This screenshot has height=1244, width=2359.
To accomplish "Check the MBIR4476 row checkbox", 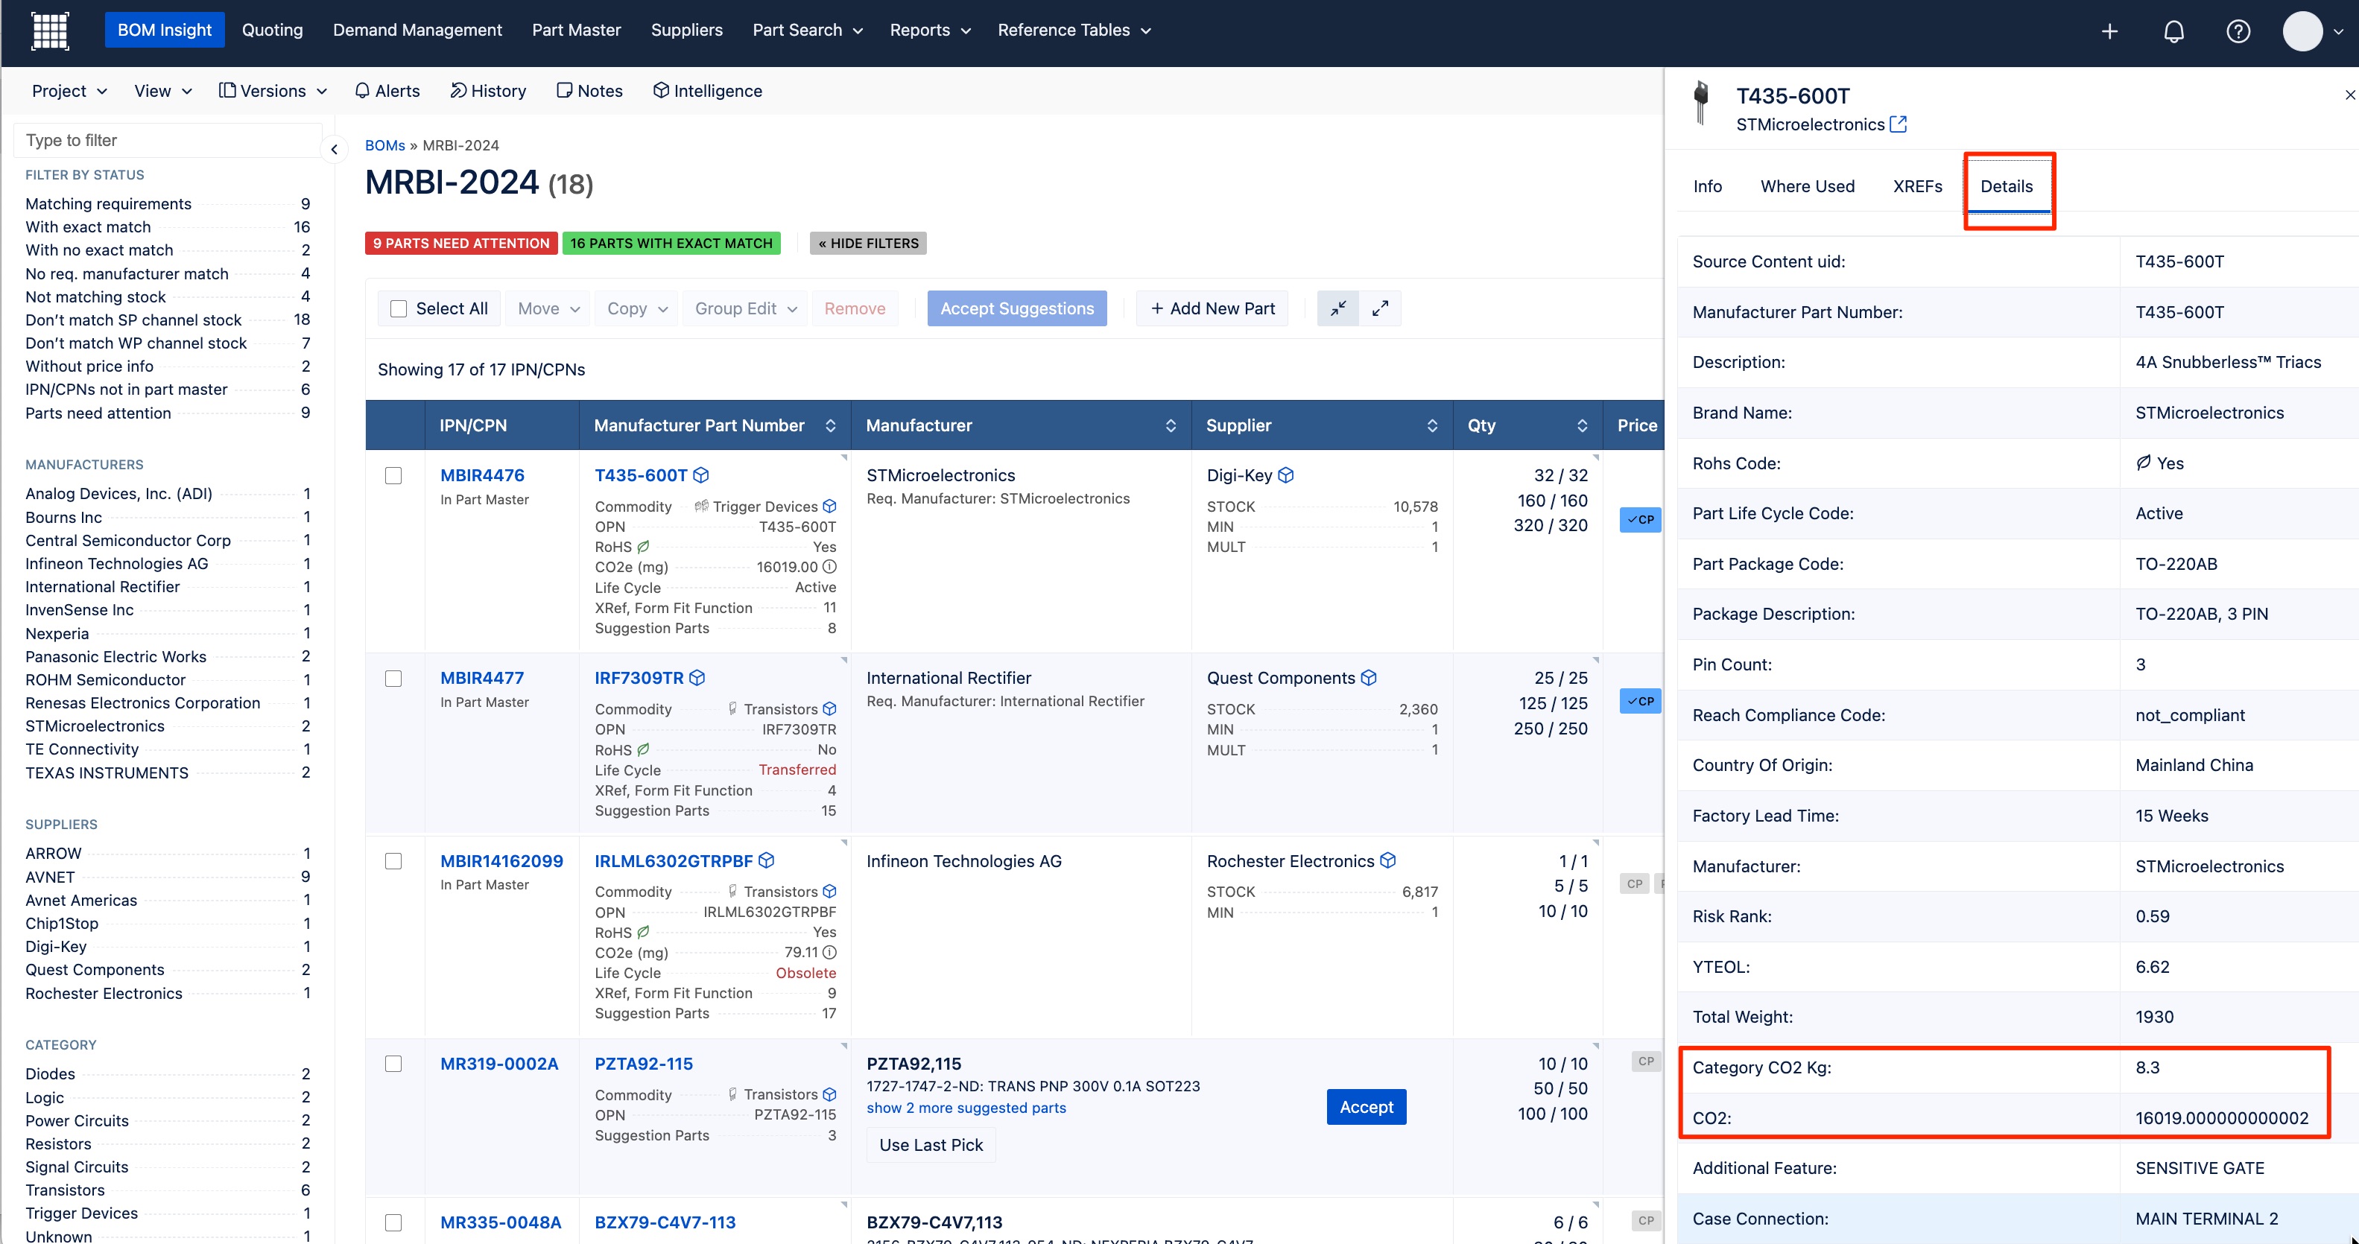I will click(393, 475).
